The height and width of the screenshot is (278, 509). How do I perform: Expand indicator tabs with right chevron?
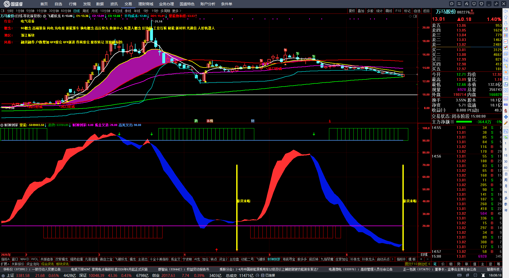(392, 259)
